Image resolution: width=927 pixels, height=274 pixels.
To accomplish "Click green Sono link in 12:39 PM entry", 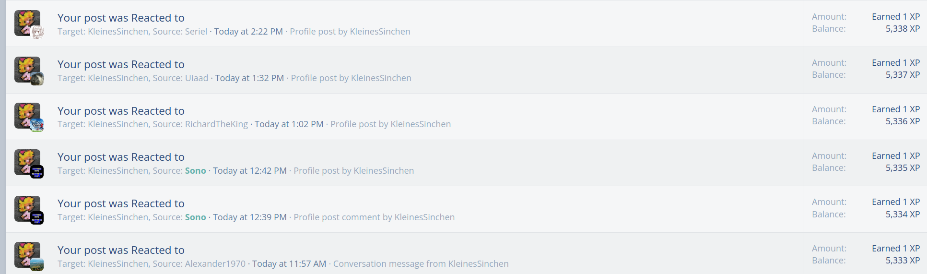I will coord(196,217).
